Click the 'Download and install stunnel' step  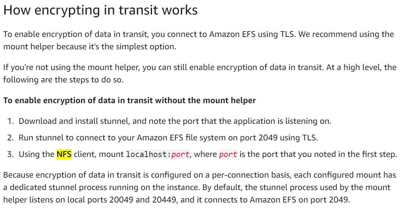pyautogui.click(x=175, y=121)
